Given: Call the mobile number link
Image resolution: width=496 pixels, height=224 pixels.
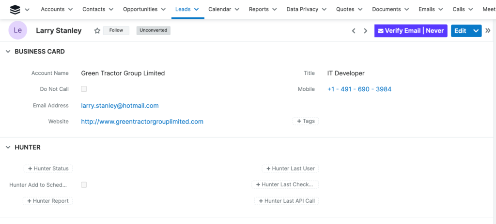Looking at the screenshot, I should pos(359,89).
